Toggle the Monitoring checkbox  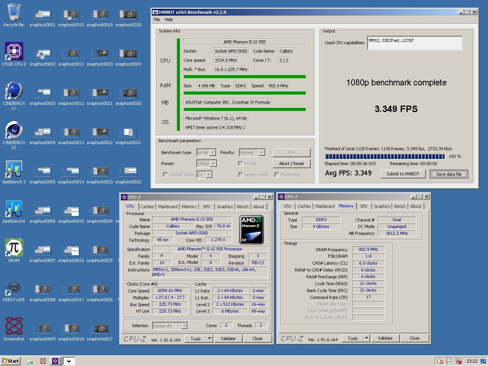tap(277, 175)
